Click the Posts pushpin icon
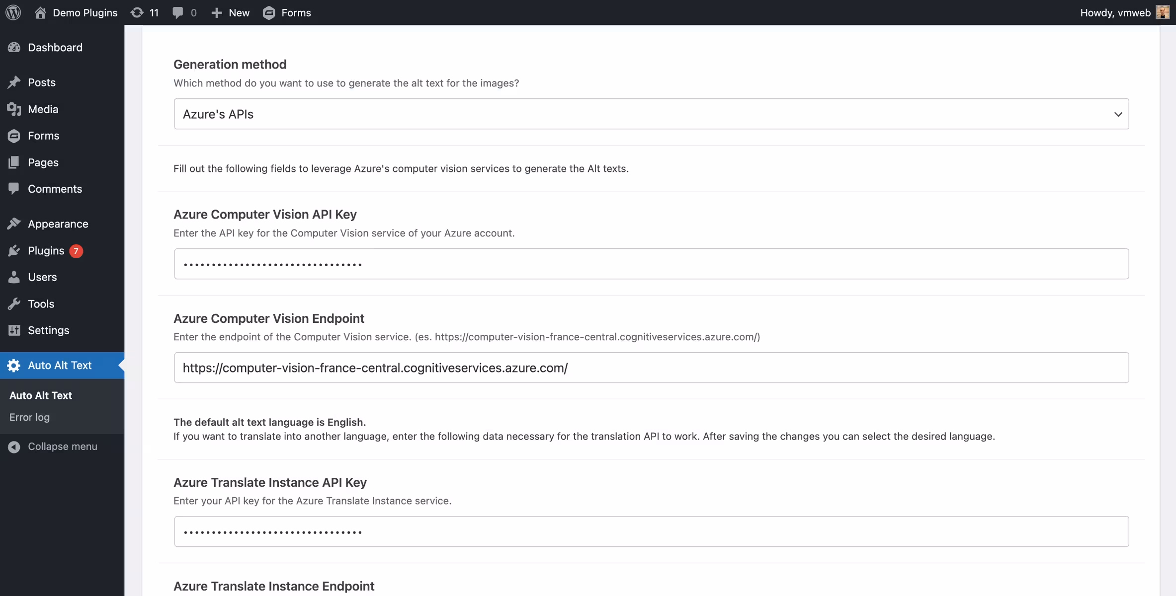 (x=14, y=82)
